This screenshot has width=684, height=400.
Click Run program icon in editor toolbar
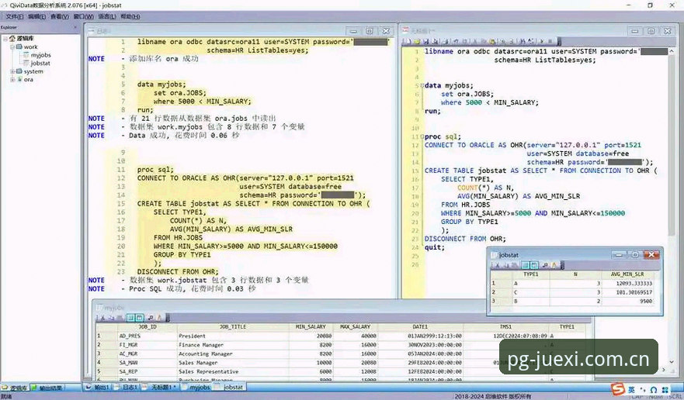541,41
